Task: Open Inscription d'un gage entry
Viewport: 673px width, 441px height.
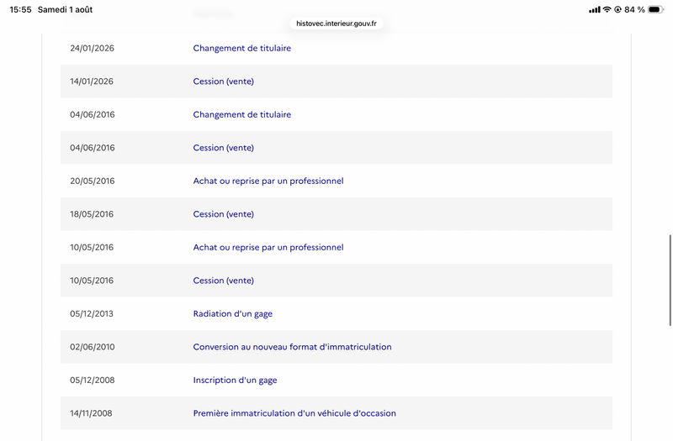Action: [236, 381]
